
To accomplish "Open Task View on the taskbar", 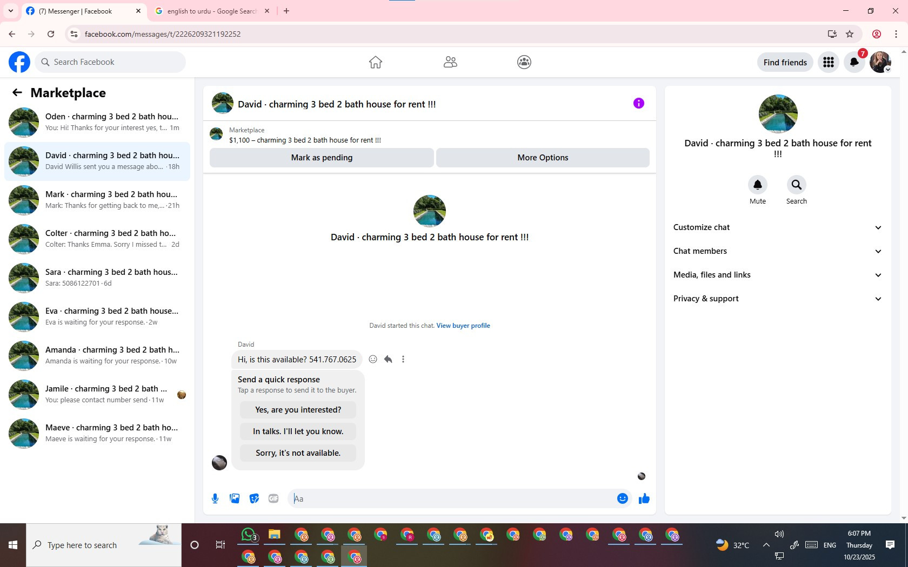I will [220, 545].
